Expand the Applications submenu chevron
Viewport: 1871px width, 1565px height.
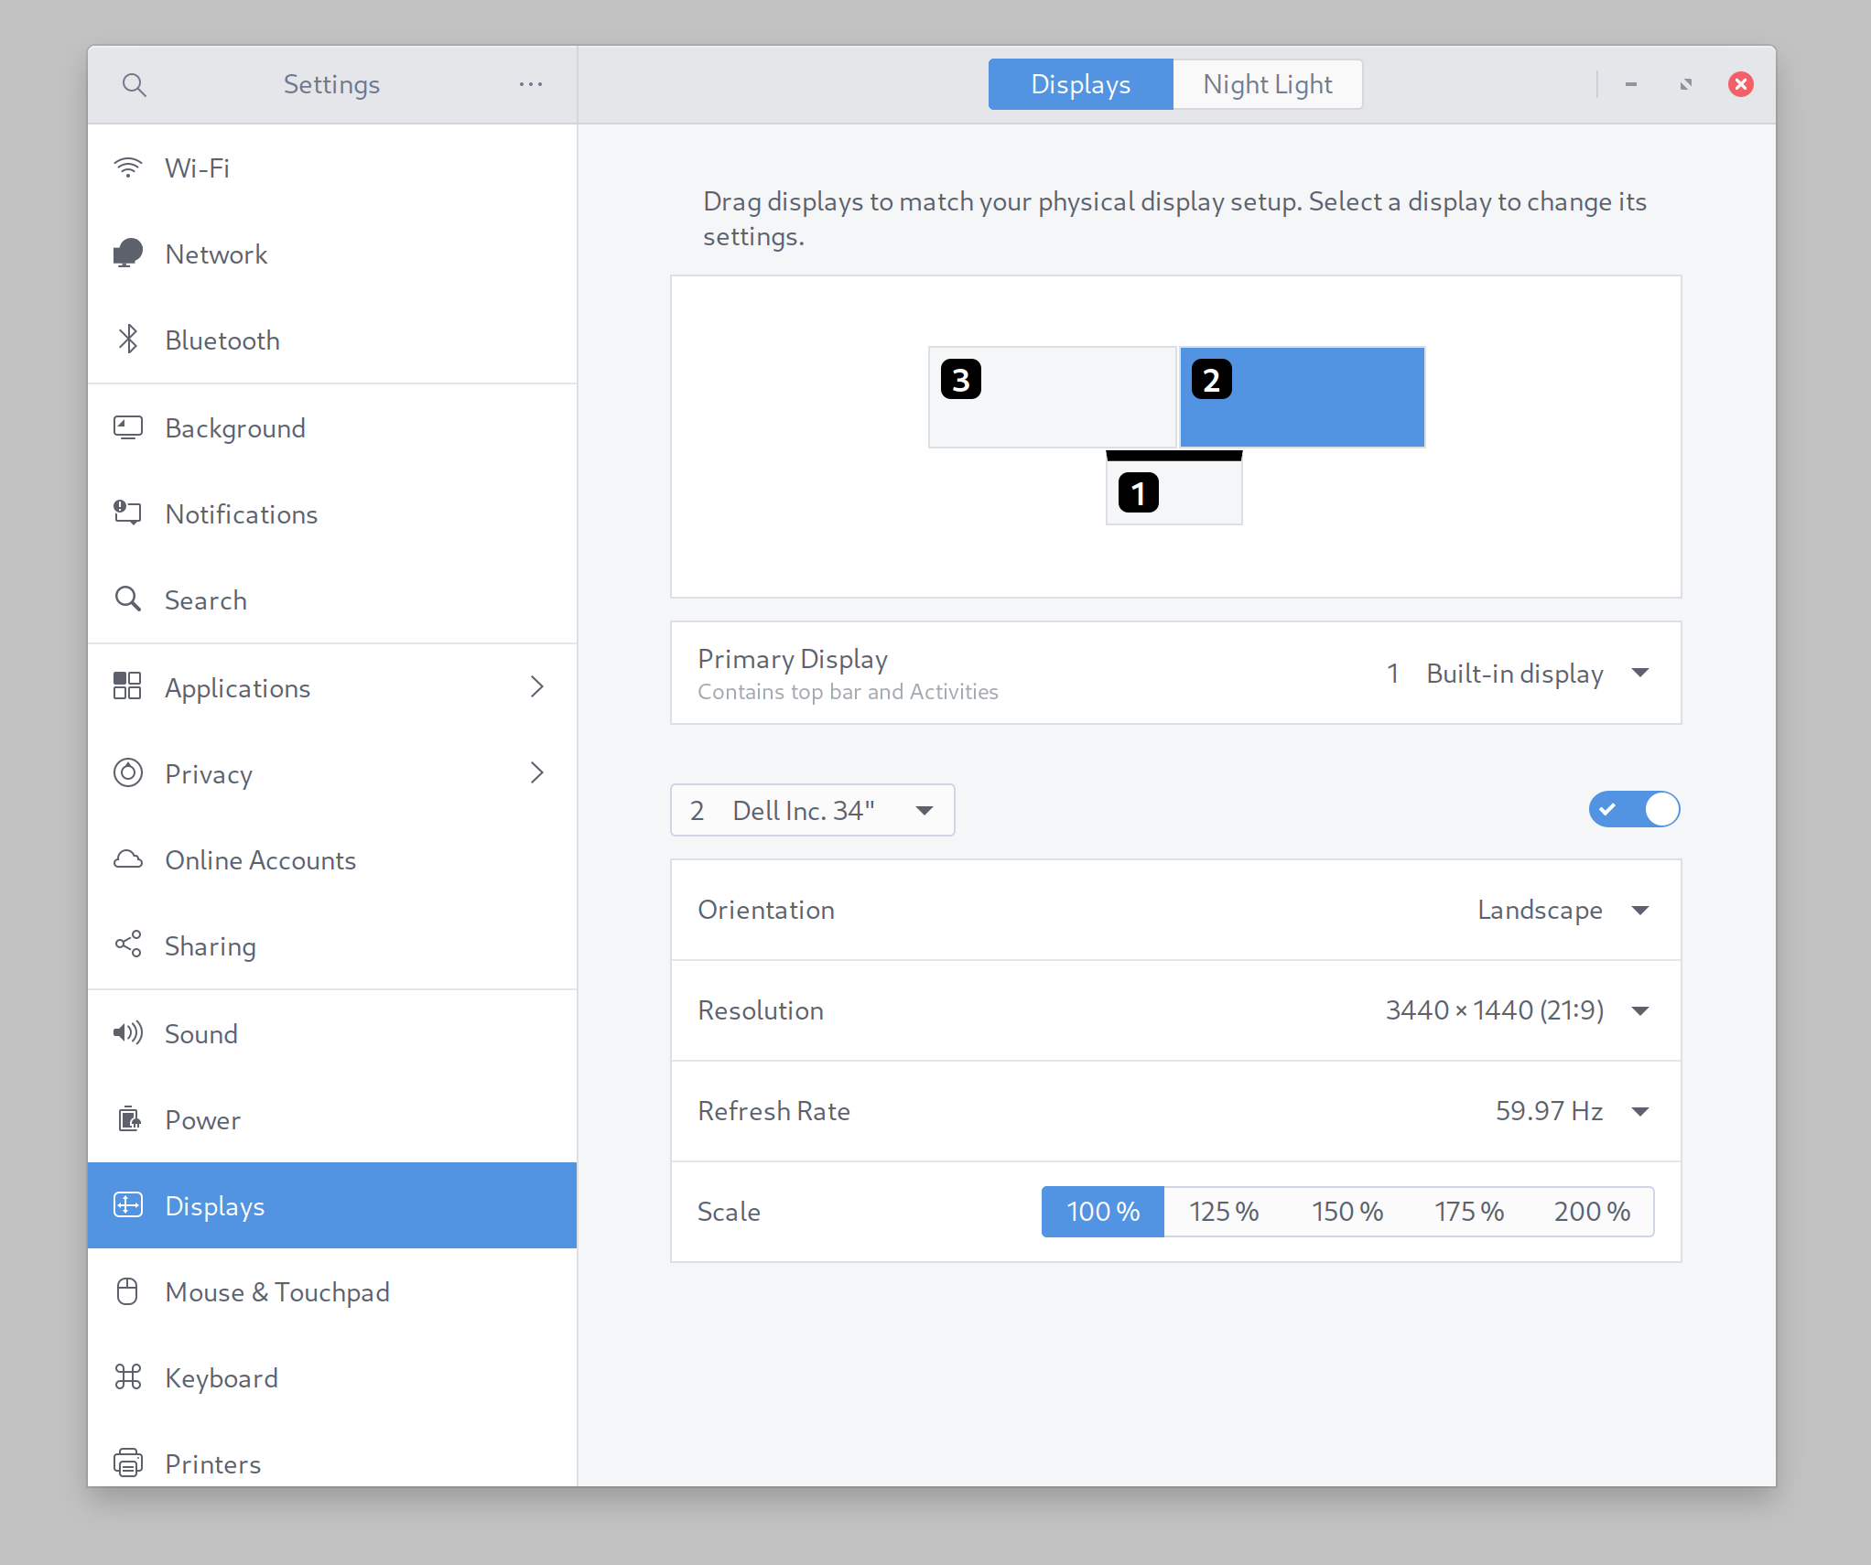click(537, 687)
